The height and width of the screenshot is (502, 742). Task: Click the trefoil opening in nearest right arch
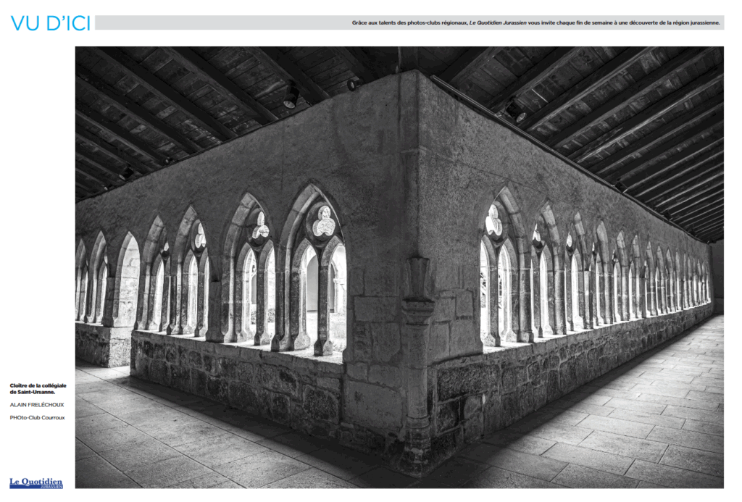[494, 222]
